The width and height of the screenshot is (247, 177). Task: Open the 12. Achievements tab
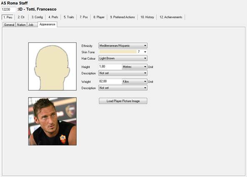coord(171,17)
